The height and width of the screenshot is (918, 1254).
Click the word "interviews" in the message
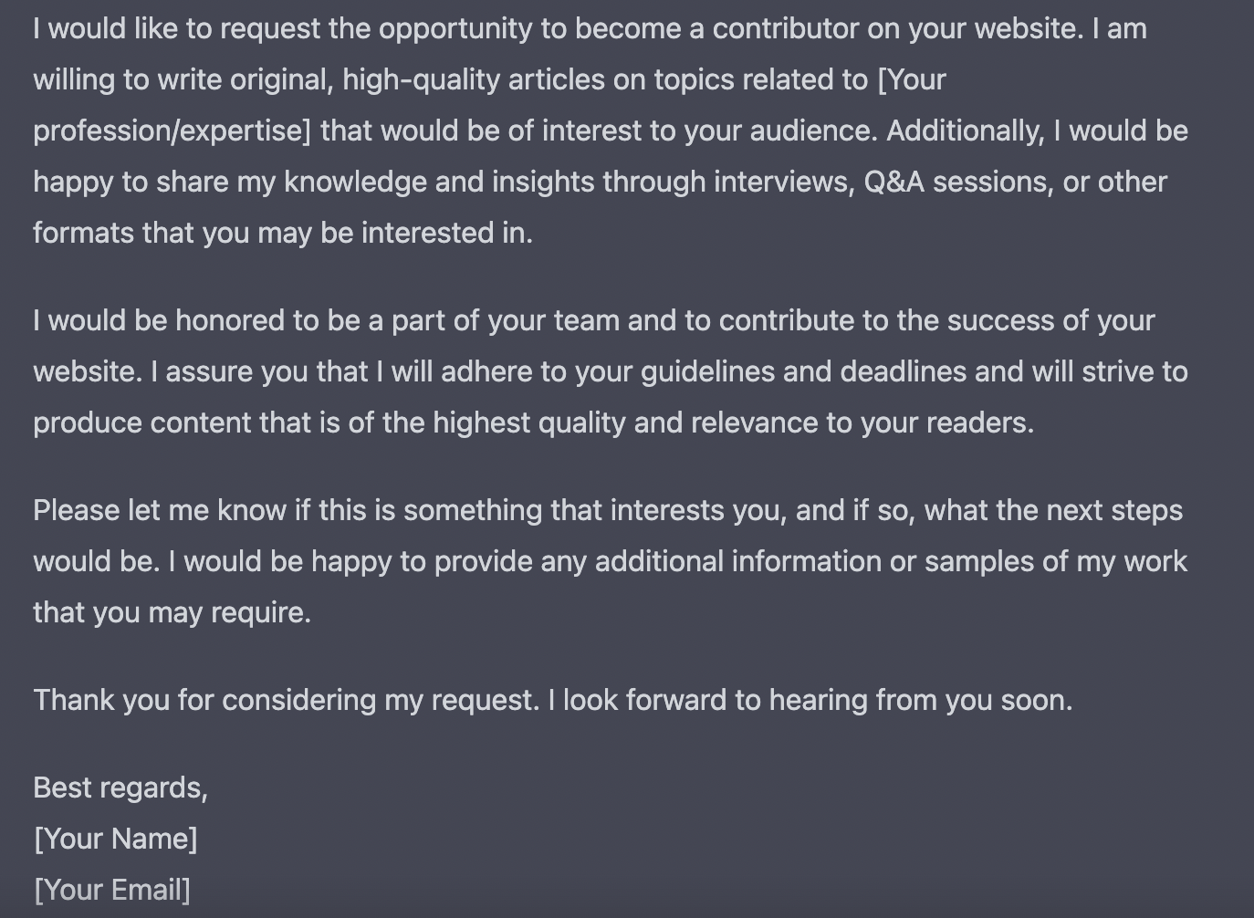(x=783, y=182)
